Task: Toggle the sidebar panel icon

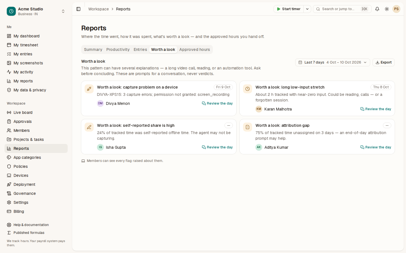Action: (78, 9)
